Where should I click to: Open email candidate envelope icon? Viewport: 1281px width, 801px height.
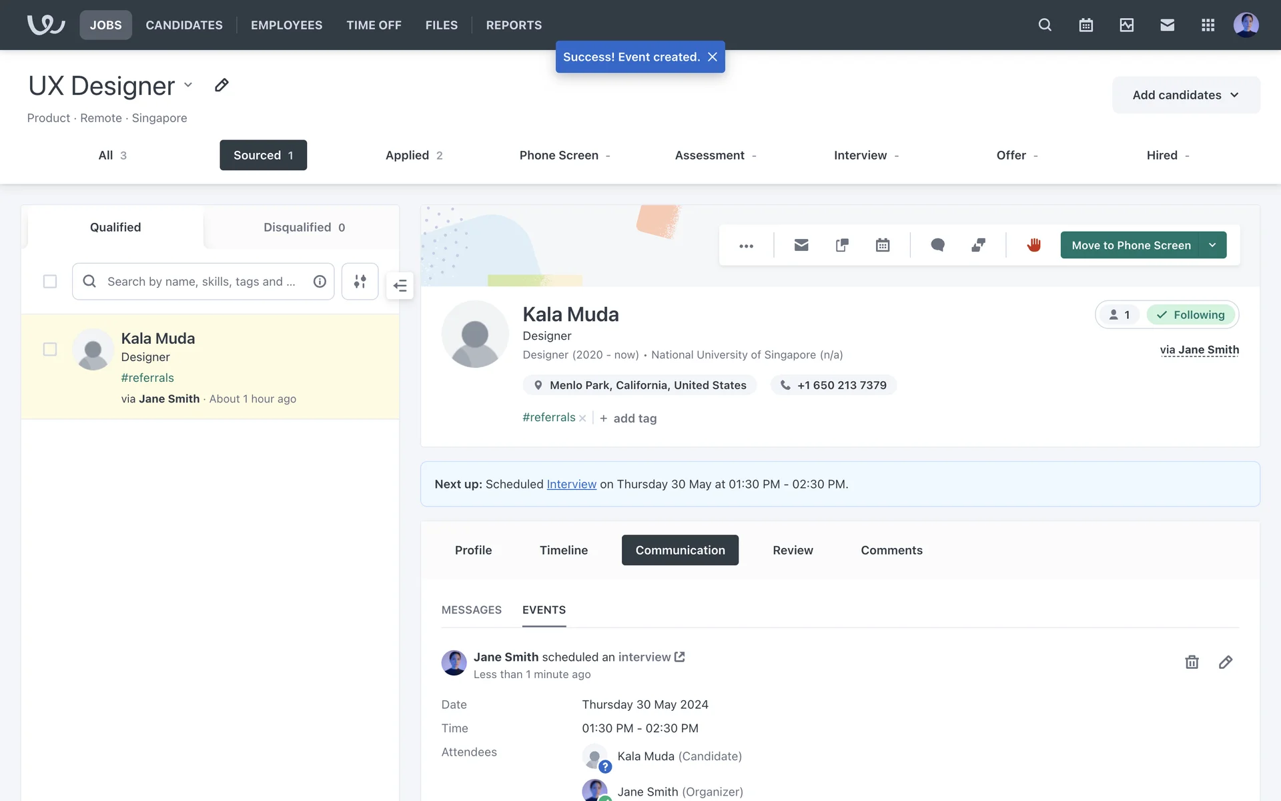tap(801, 245)
